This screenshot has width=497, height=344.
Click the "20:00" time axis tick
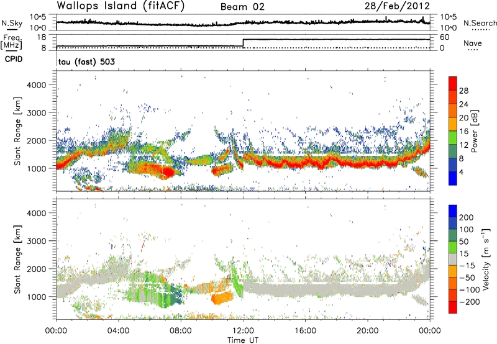click(368, 331)
